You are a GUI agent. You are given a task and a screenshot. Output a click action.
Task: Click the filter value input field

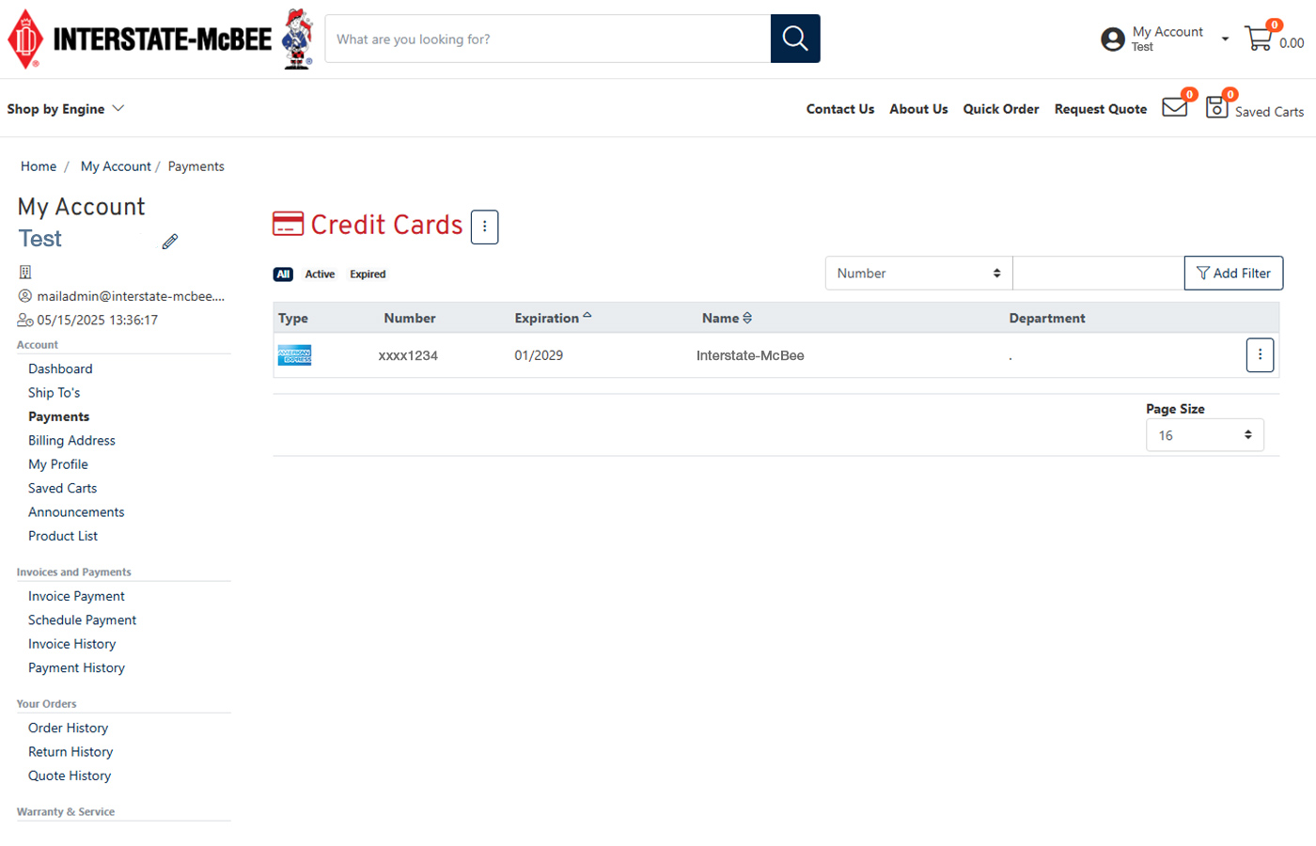coord(1098,273)
